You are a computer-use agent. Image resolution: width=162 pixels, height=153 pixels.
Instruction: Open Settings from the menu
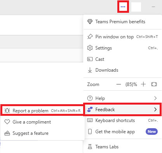[x=122, y=48]
